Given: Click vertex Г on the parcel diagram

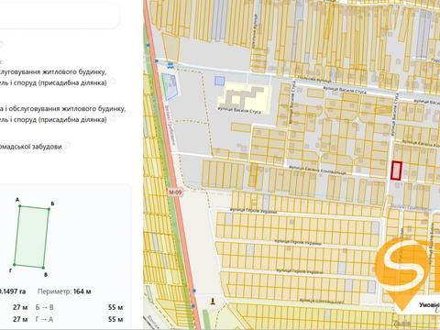Looking at the screenshot, I should click(14, 265).
